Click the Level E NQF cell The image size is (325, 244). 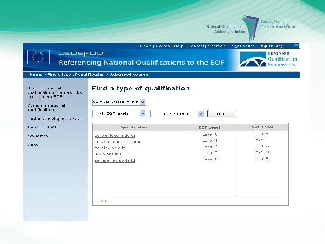261,159
